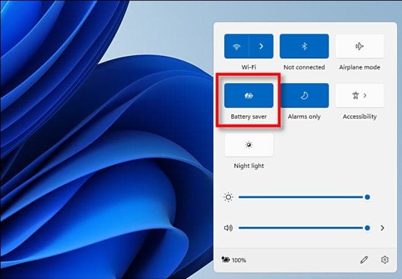
Task: Click the Battery saver label
Action: [249, 116]
